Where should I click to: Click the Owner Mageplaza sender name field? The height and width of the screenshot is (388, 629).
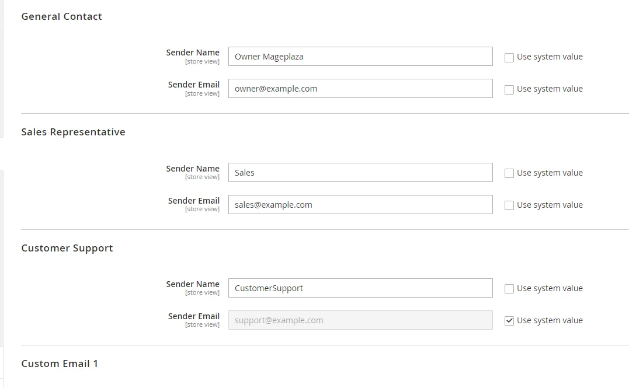[360, 57]
